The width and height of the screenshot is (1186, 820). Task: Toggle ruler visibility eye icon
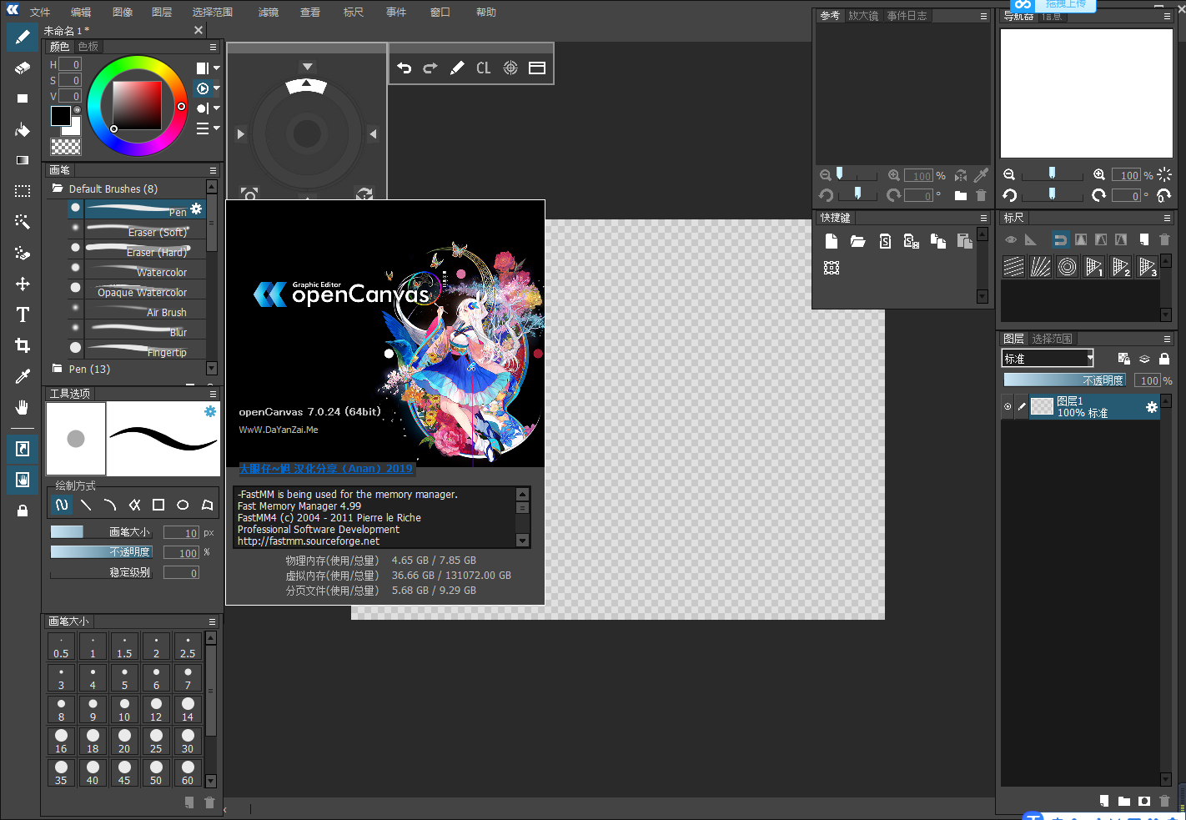pyautogui.click(x=1011, y=240)
